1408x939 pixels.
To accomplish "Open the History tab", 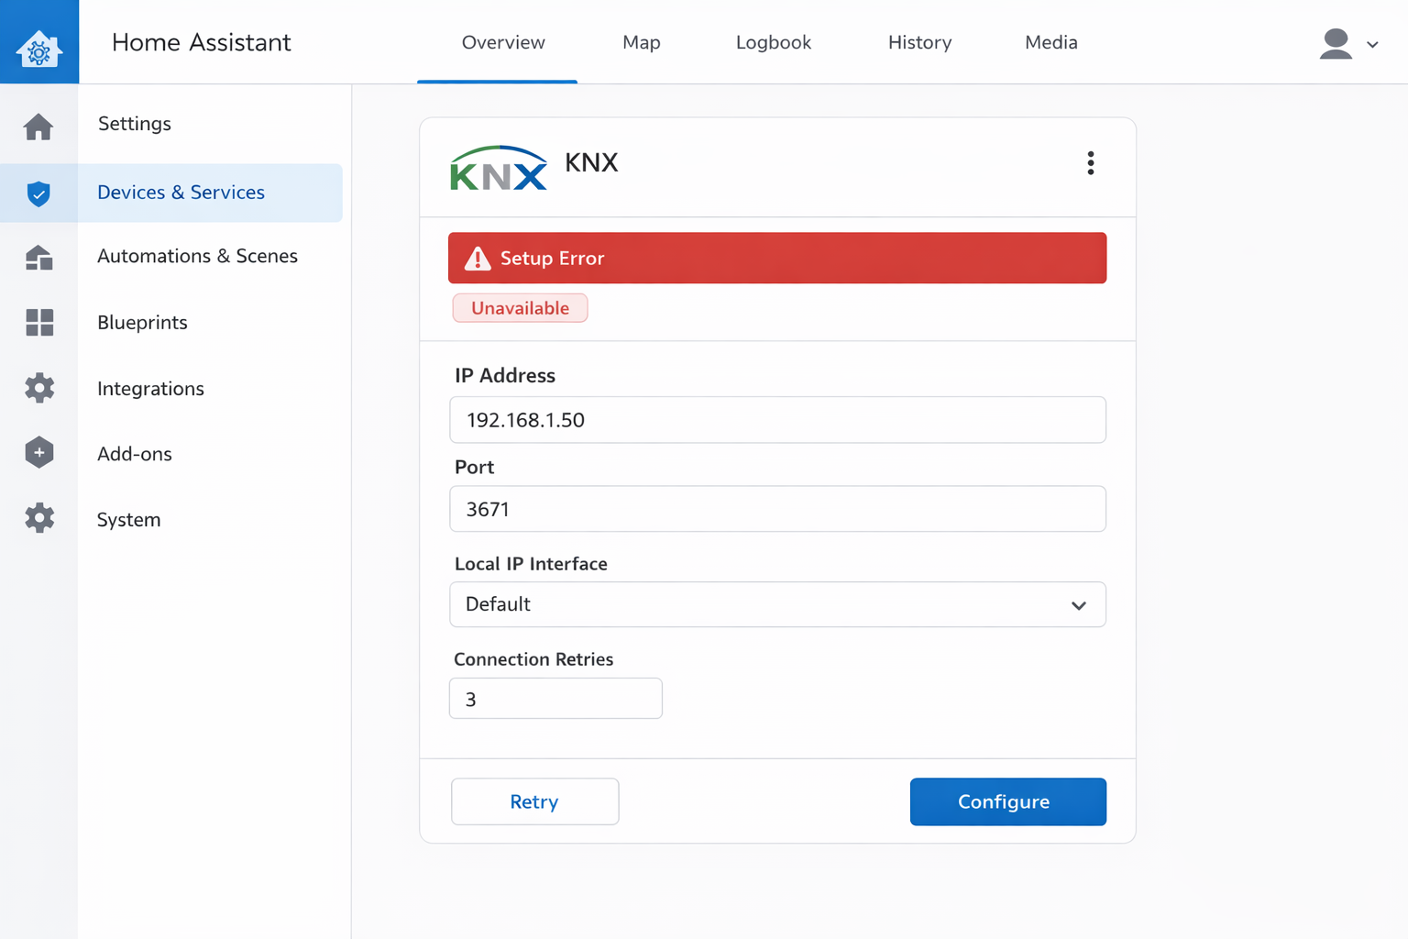I will [x=919, y=42].
